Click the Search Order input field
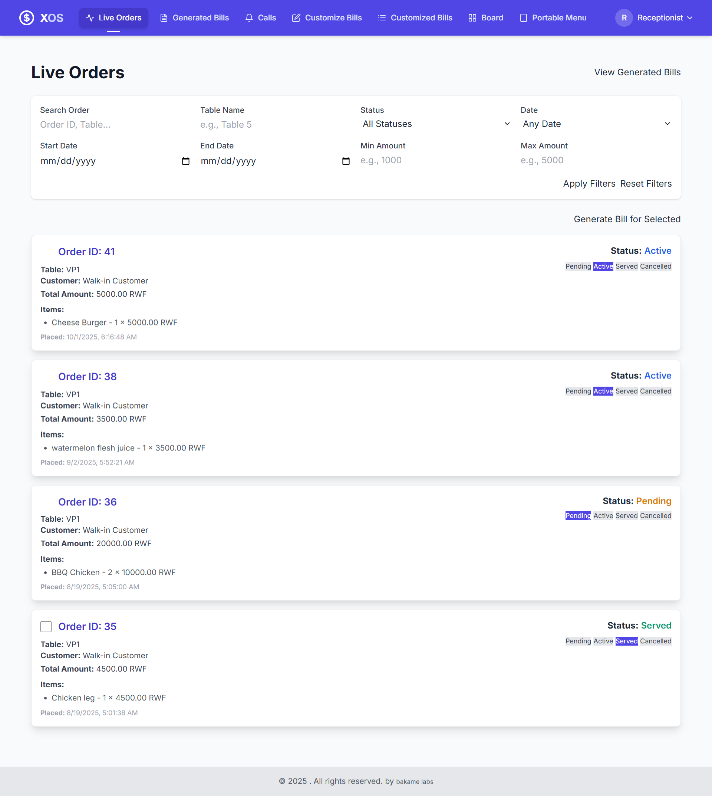The height and width of the screenshot is (797, 712). click(113, 124)
